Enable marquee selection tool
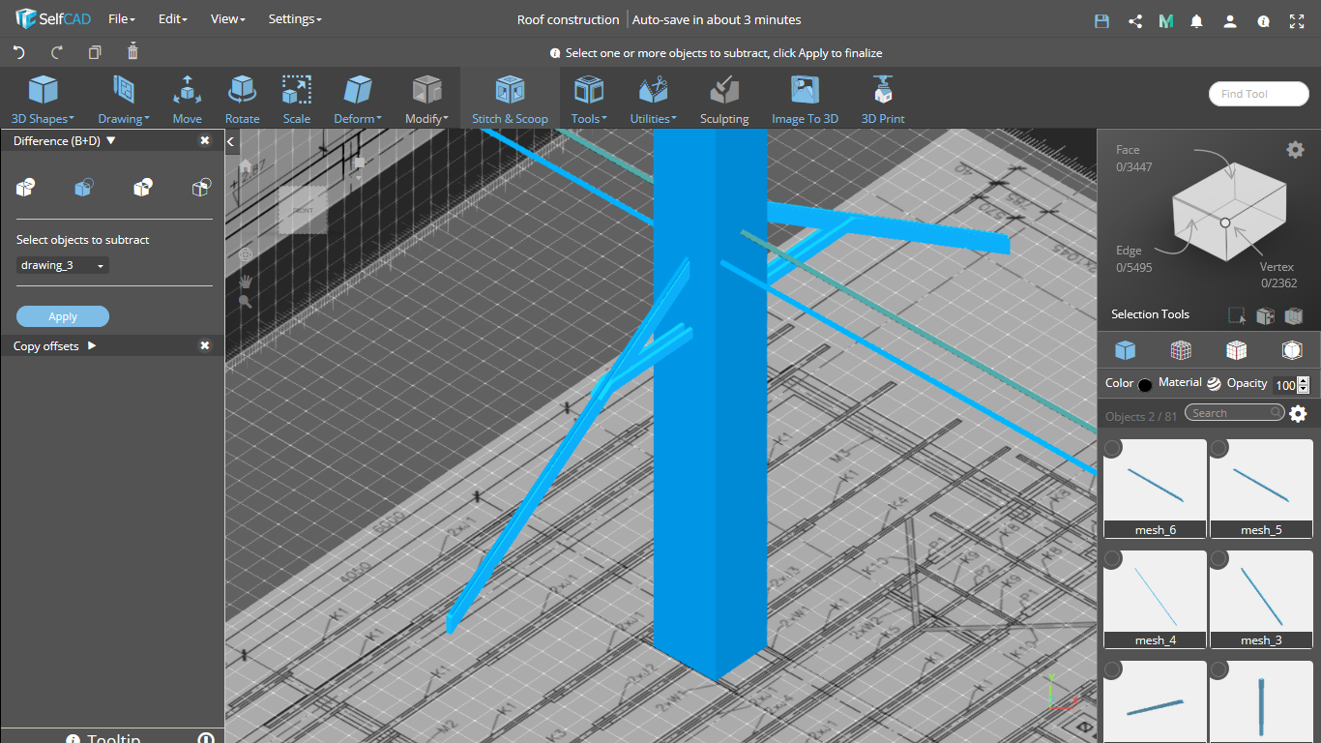Screen dimensions: 1321x743 click(x=1236, y=315)
